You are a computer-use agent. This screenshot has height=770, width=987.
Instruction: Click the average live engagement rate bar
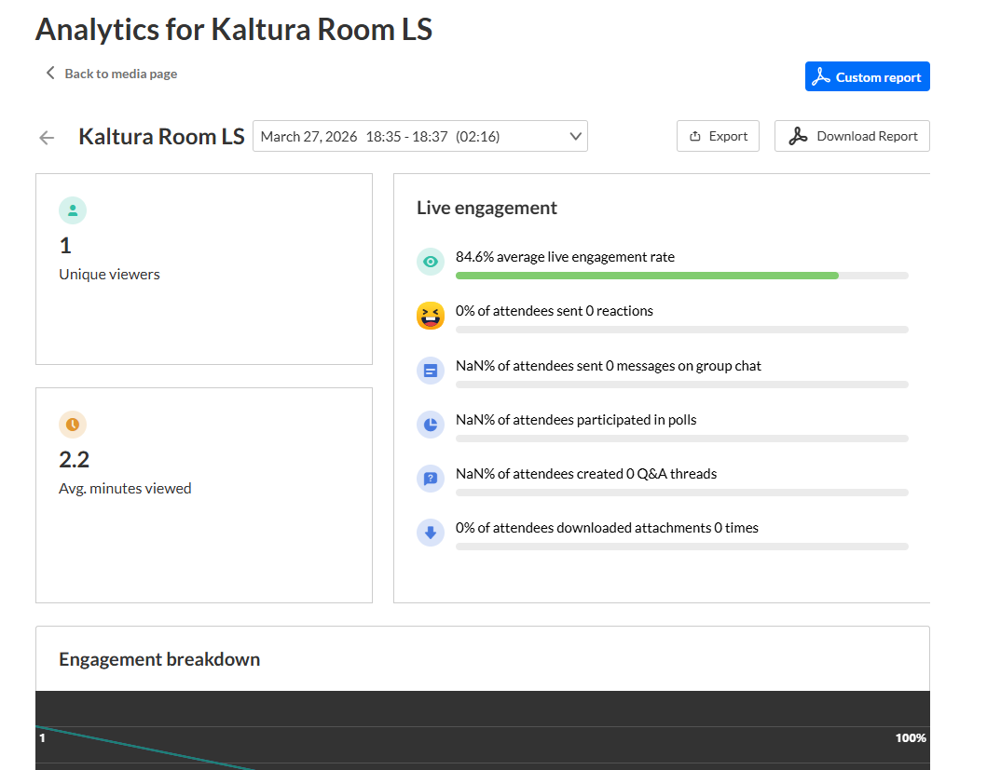tap(681, 276)
